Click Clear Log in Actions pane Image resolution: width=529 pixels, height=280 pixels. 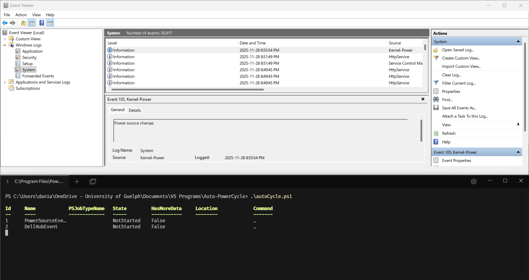coord(451,75)
